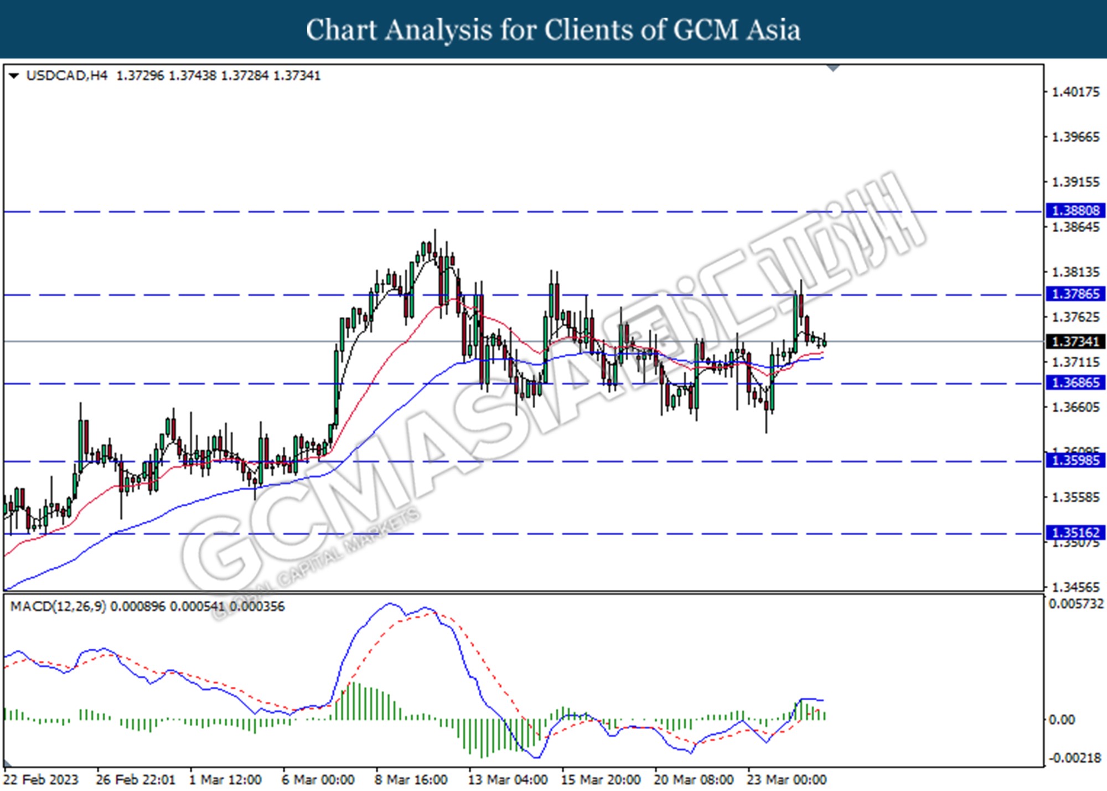Click the 1.36865 price level label

(1075, 382)
